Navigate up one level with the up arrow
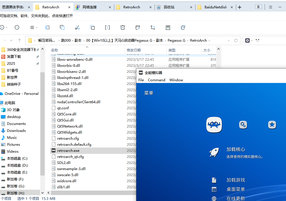 point(20,40)
